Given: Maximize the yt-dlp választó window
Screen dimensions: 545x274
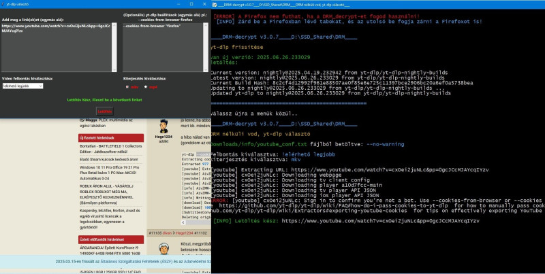Looking at the screenshot, I should tap(191, 4).
